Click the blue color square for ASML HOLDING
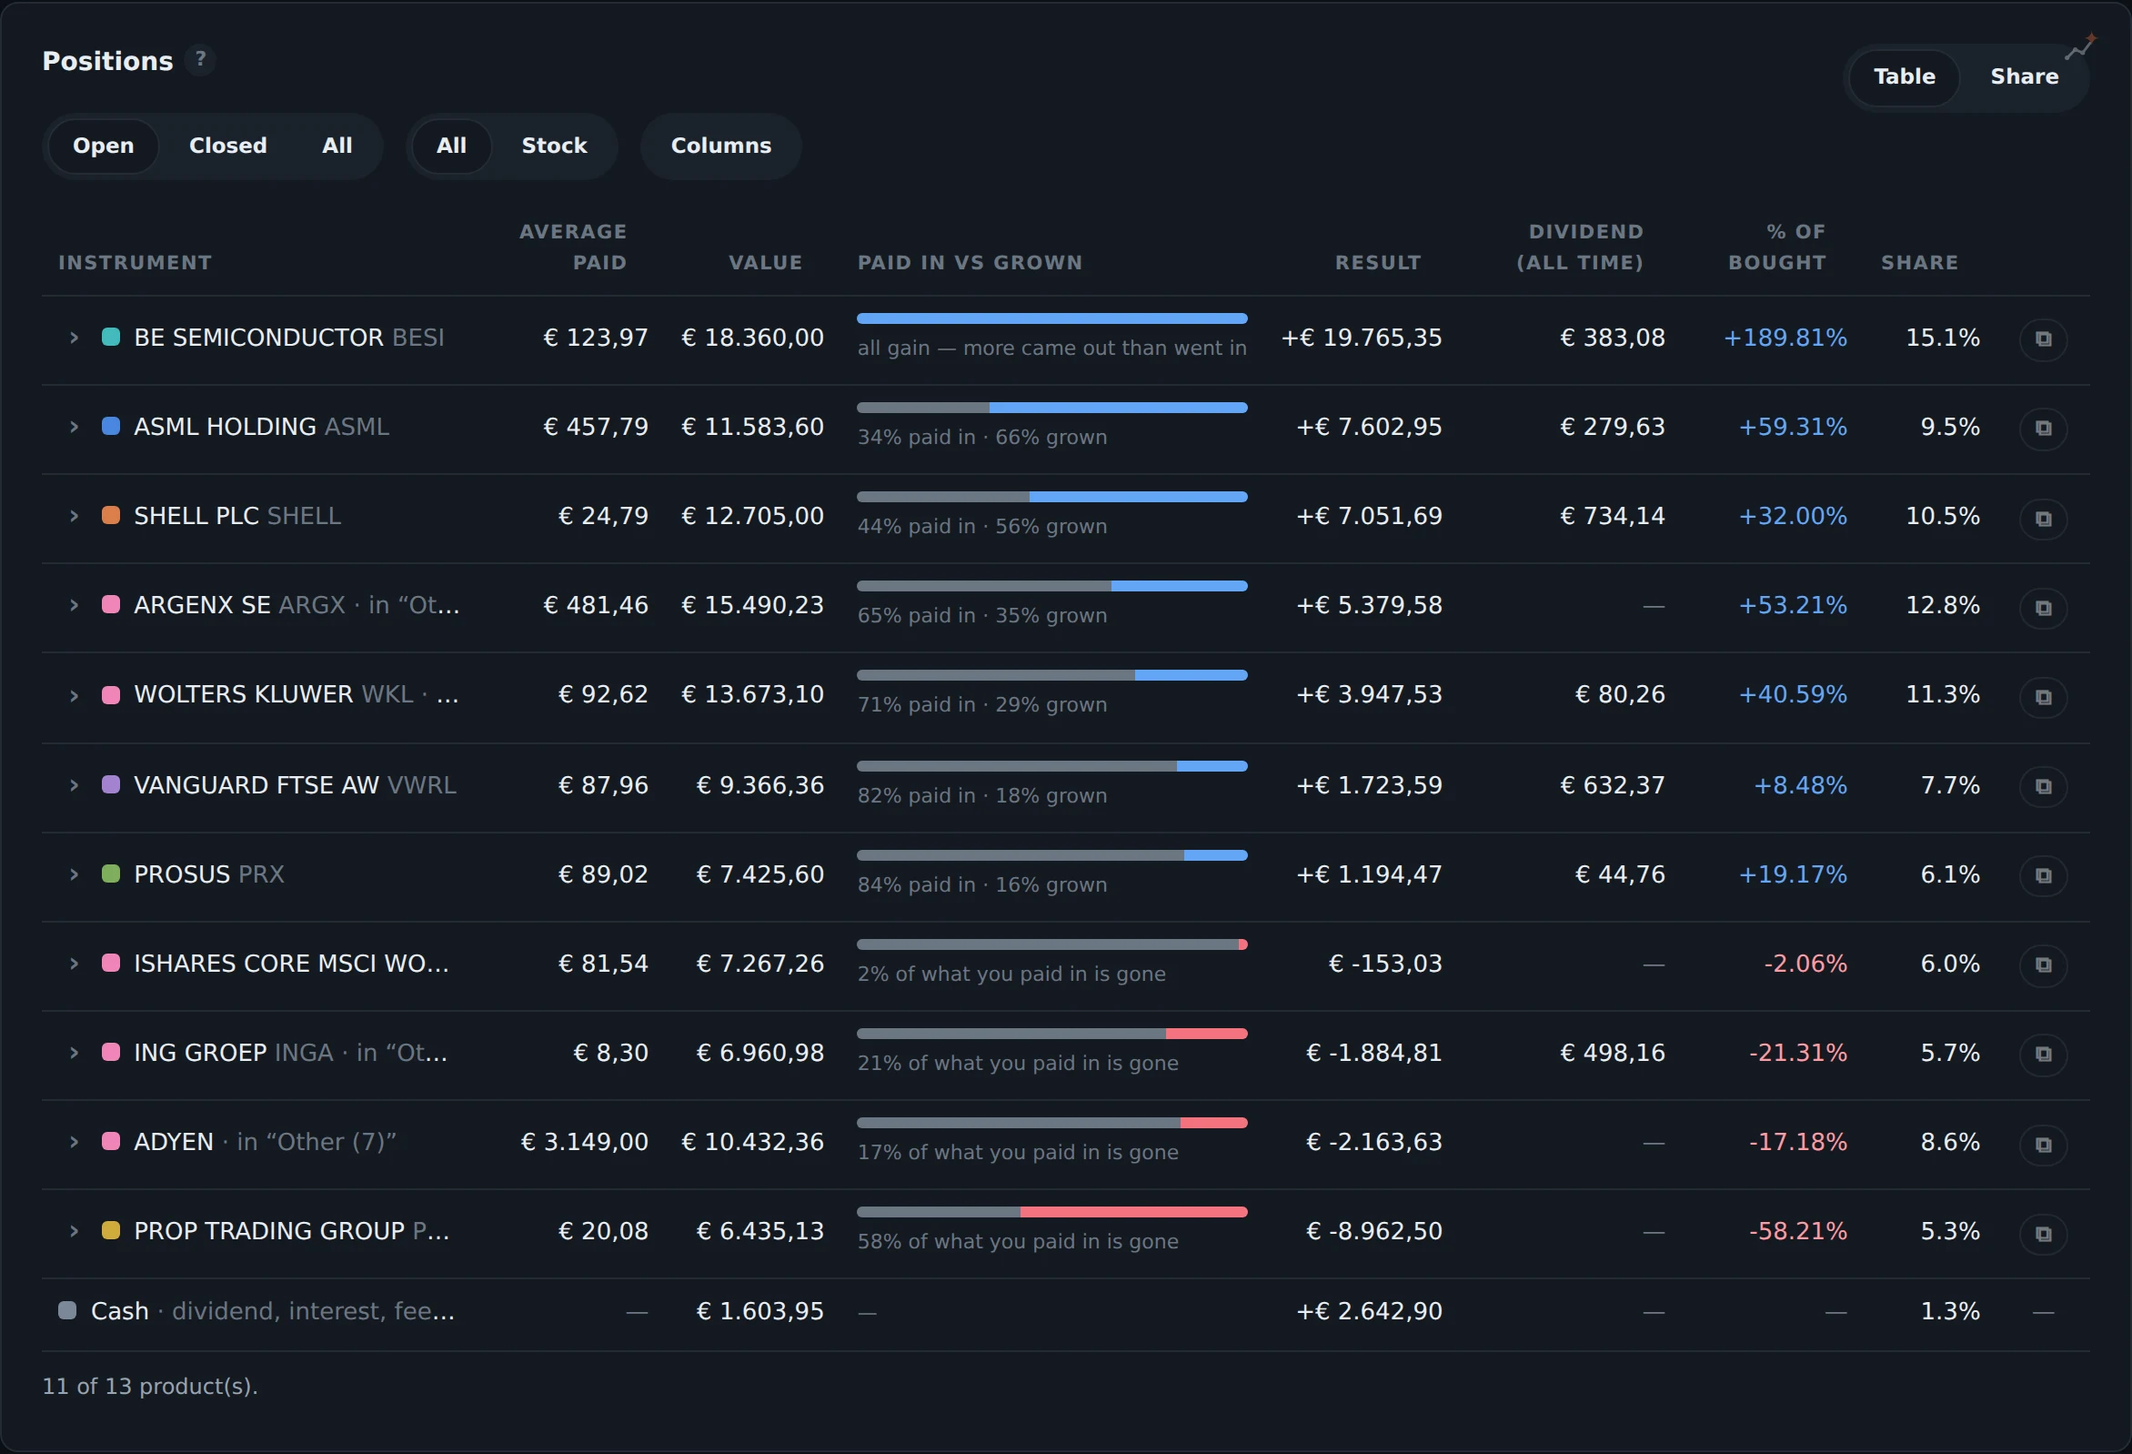The image size is (2132, 1454). (x=111, y=426)
